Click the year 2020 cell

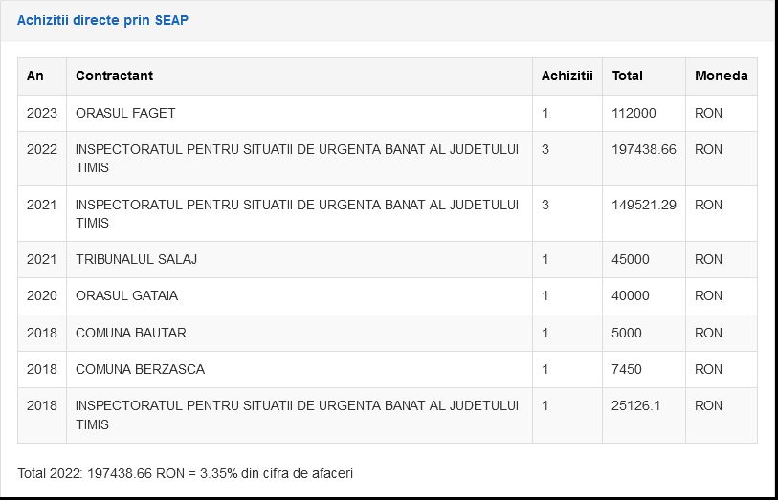click(x=42, y=295)
